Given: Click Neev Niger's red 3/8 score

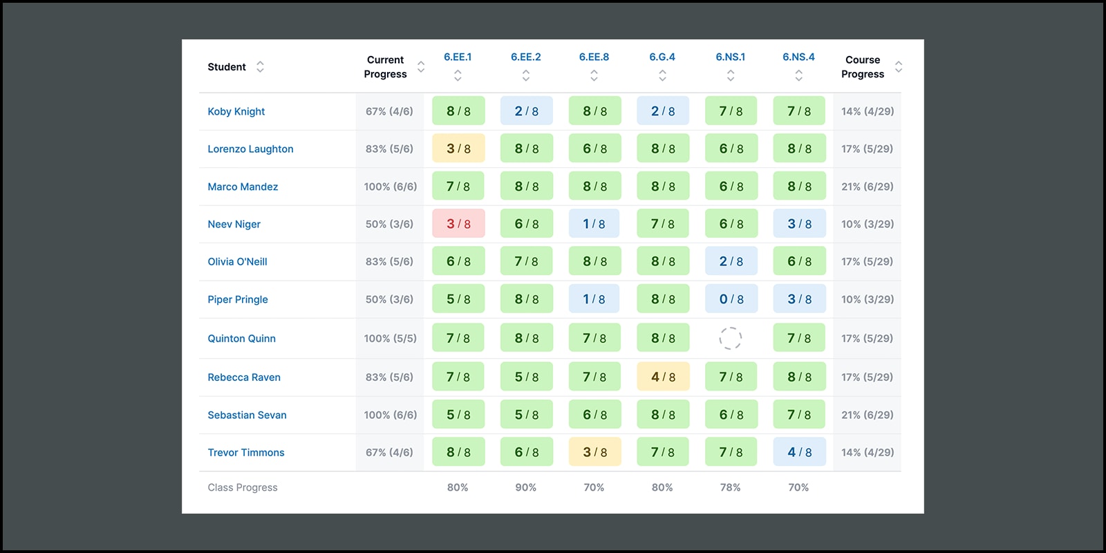Looking at the screenshot, I should (458, 224).
